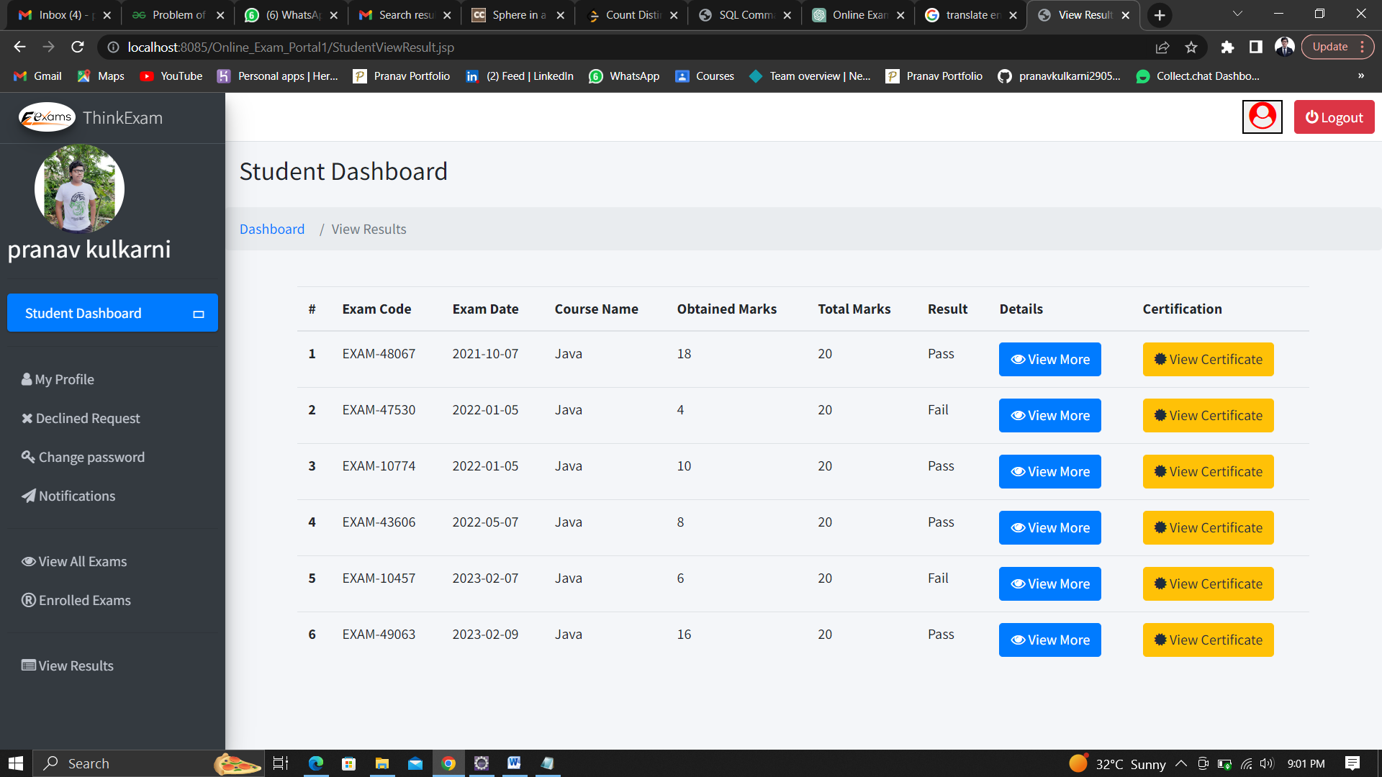Screen dimensions: 1382x777
Task: Click View More for EXAM-48067
Action: [x=1049, y=359]
